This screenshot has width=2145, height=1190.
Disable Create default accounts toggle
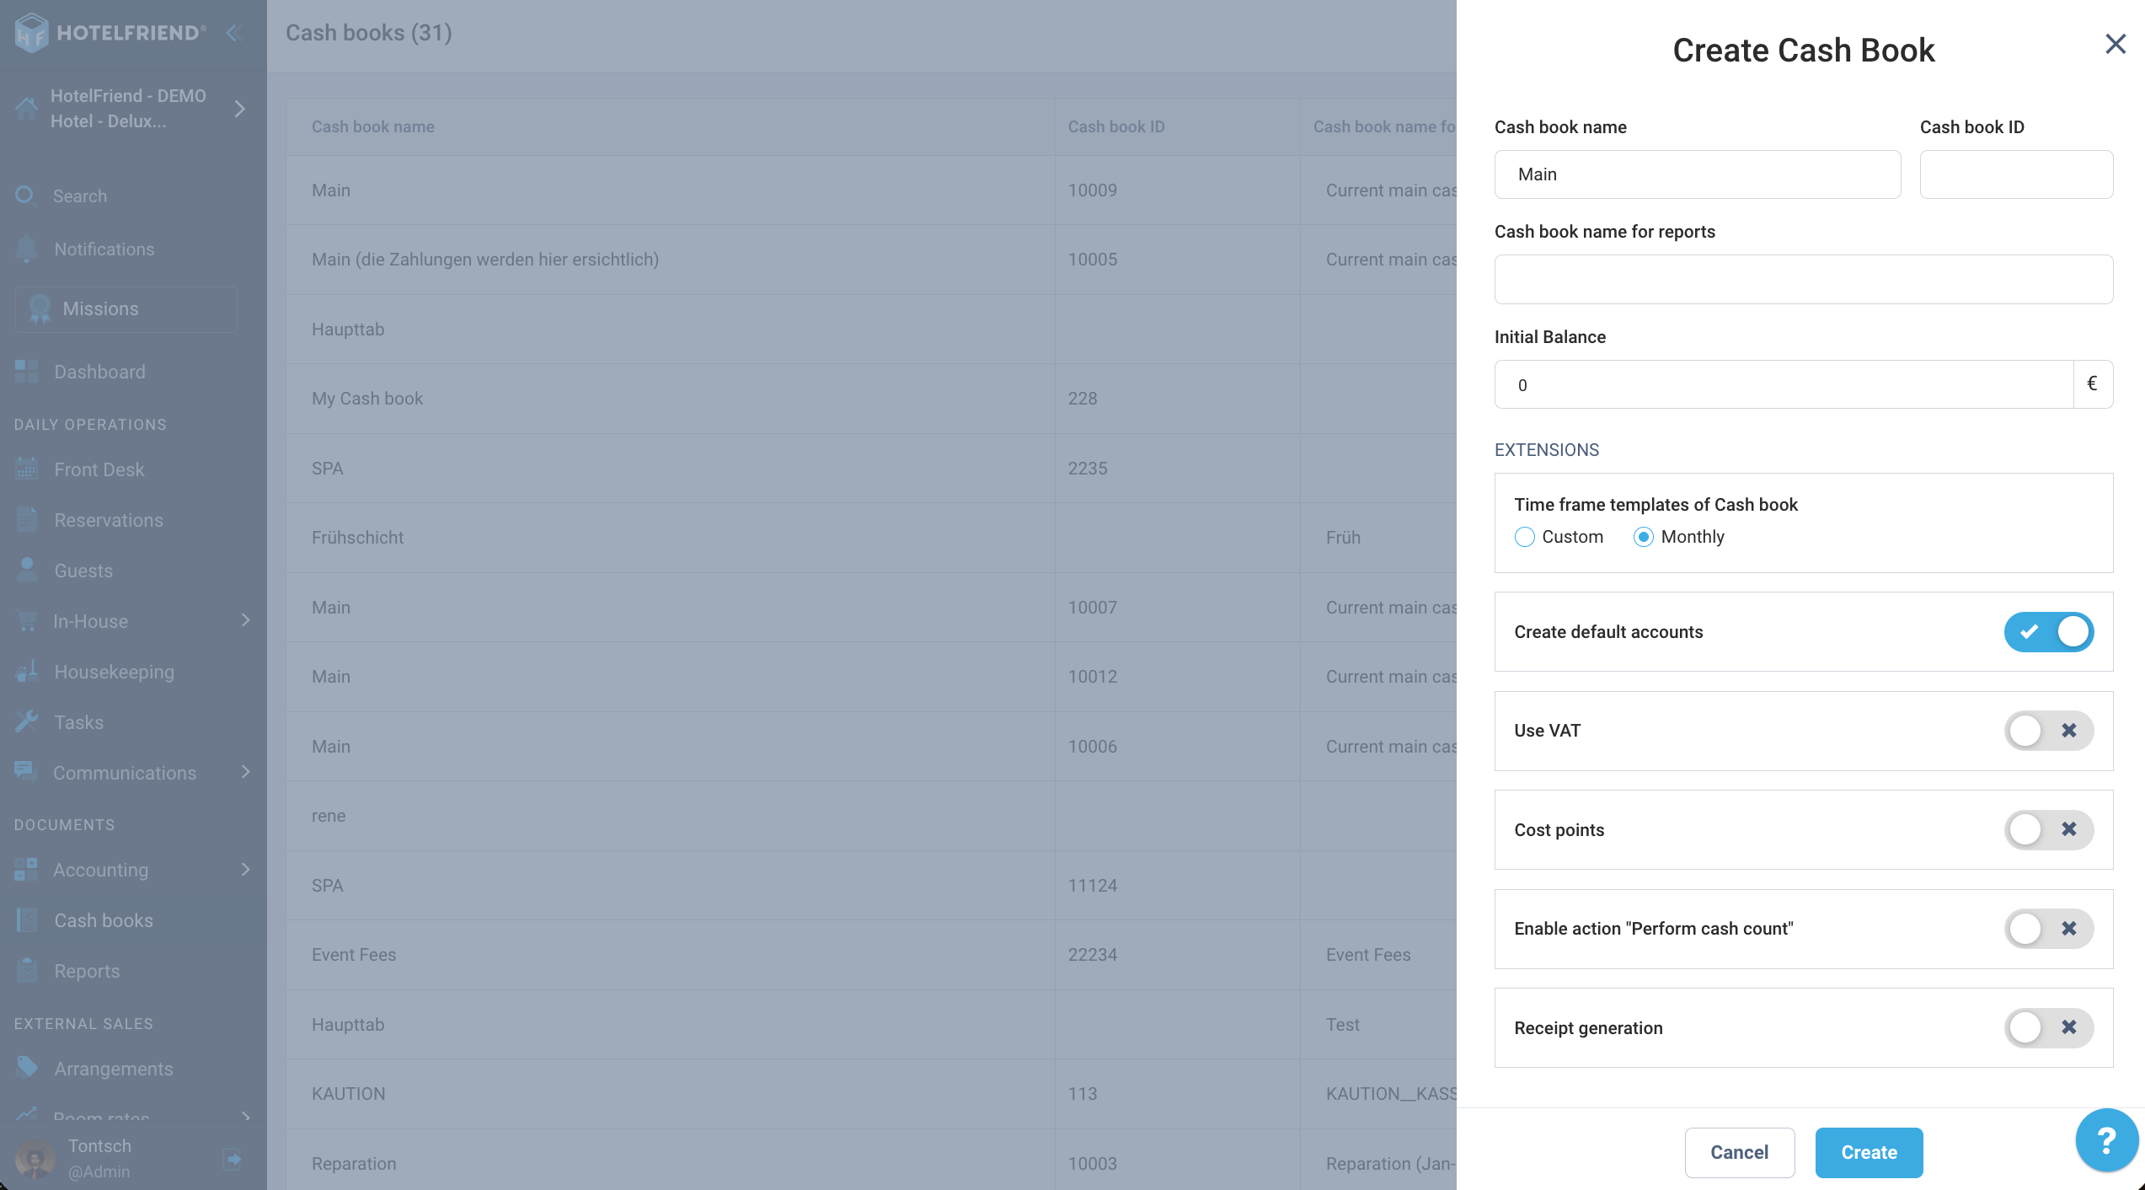point(2048,632)
